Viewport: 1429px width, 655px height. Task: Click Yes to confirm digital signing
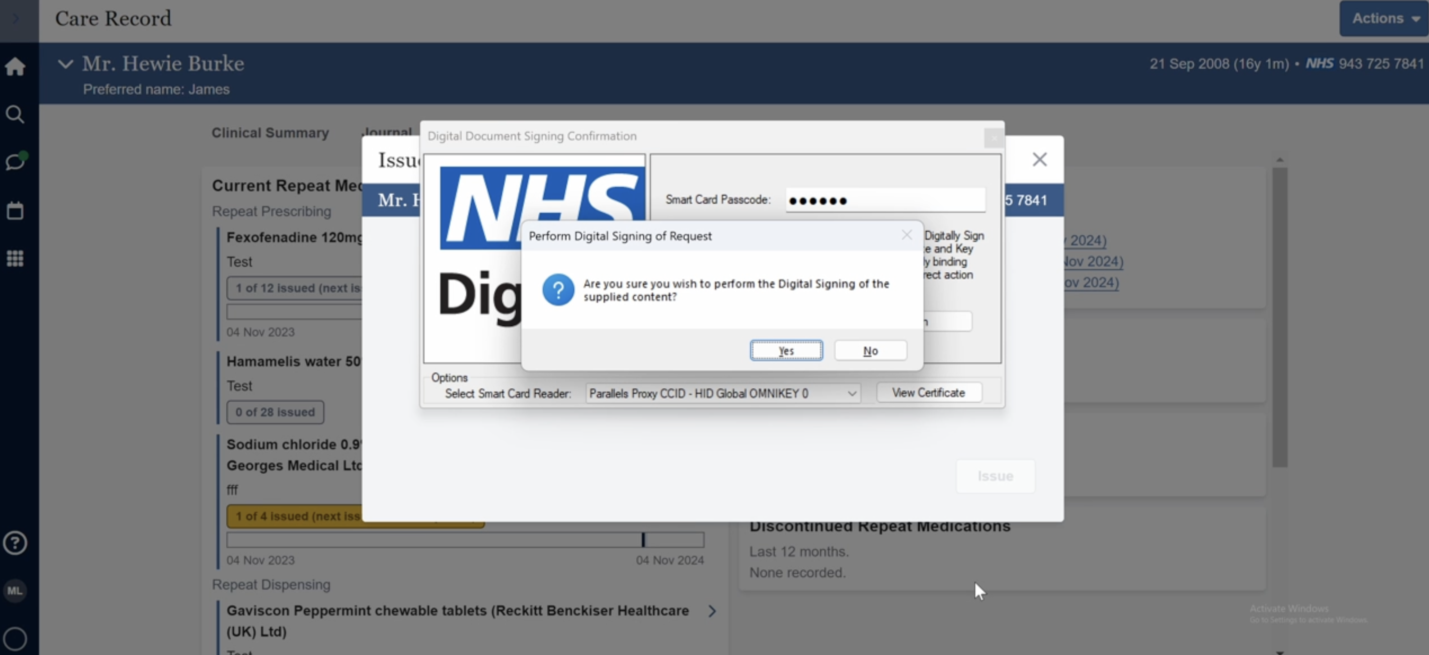pyautogui.click(x=786, y=350)
